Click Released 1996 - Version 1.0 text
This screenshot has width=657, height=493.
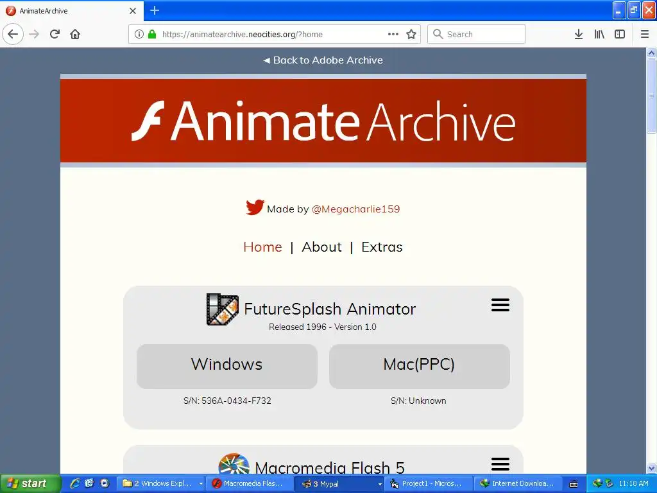tap(323, 327)
